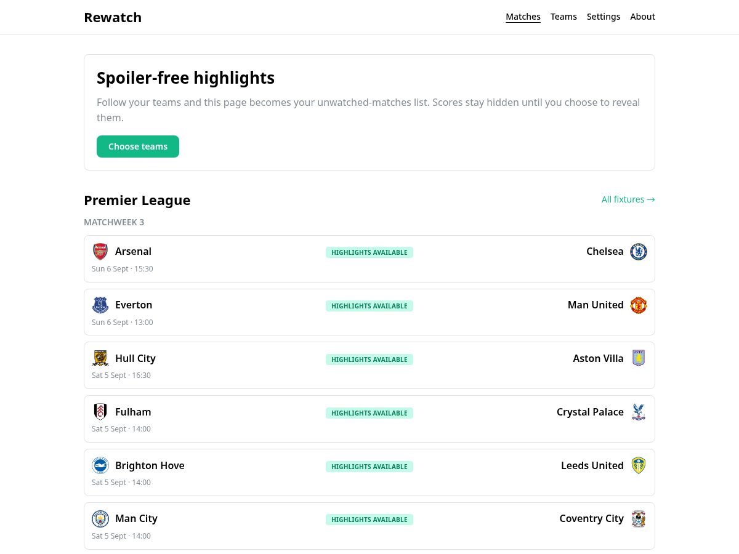Click Highlights Available badge for Brighton Hove match
The image size is (739, 554).
369,467
